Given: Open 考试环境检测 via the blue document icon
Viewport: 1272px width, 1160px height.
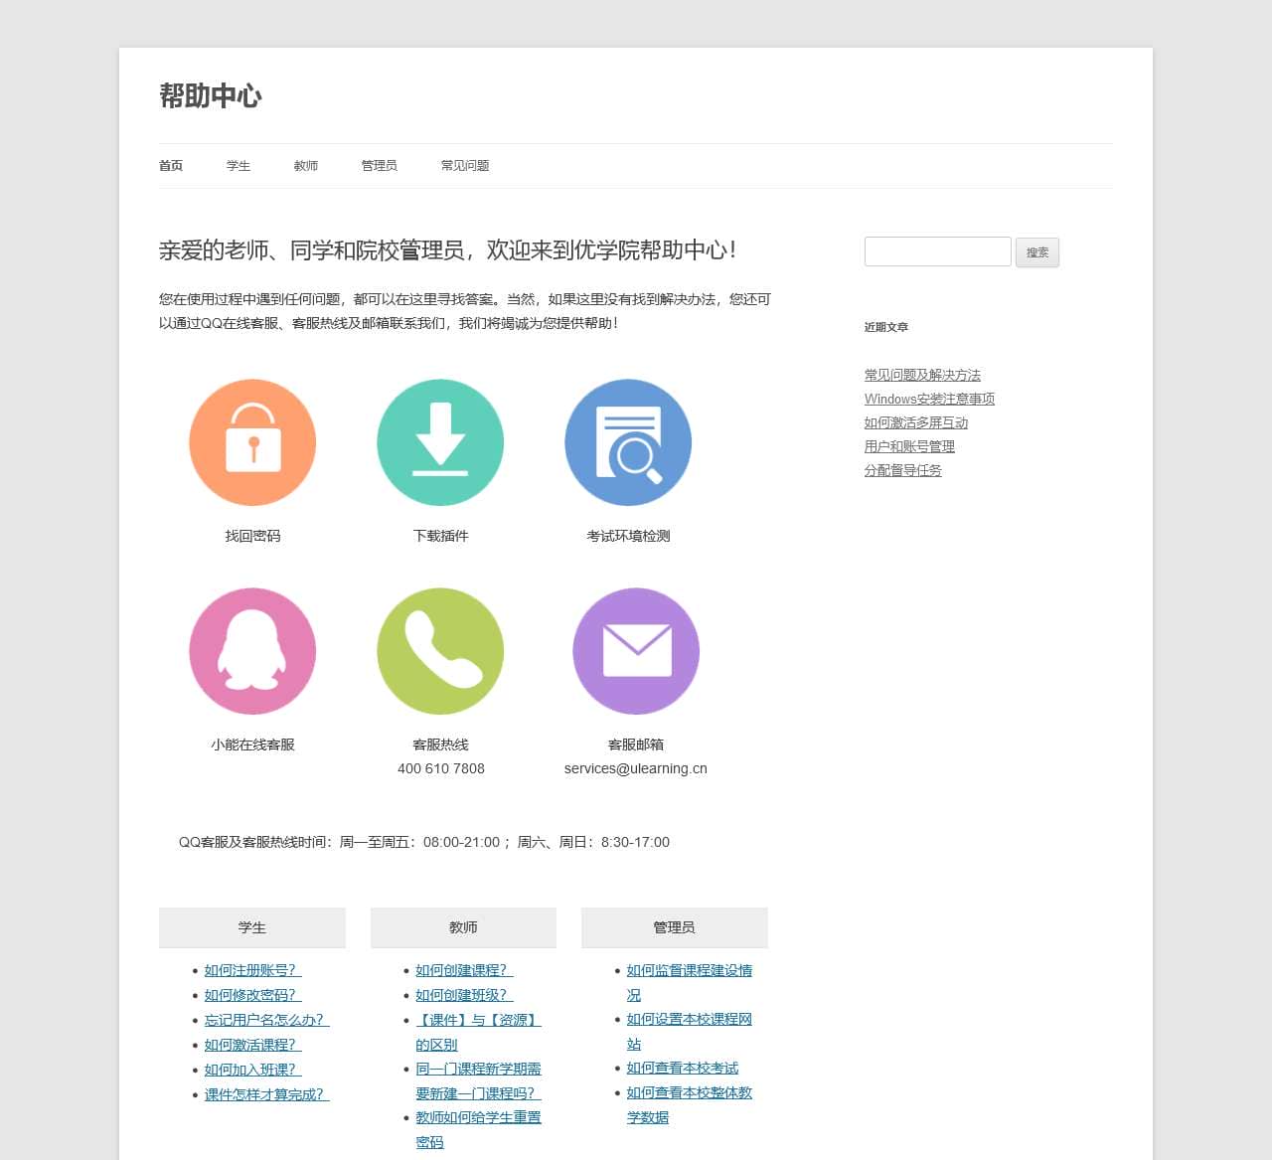Looking at the screenshot, I should [628, 442].
